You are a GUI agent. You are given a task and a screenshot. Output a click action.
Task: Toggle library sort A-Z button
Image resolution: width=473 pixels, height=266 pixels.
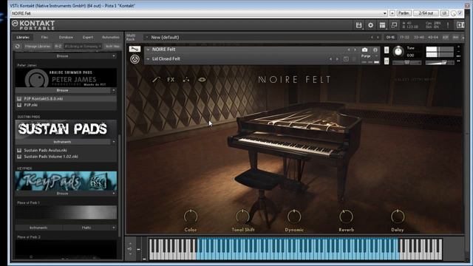(x=58, y=46)
